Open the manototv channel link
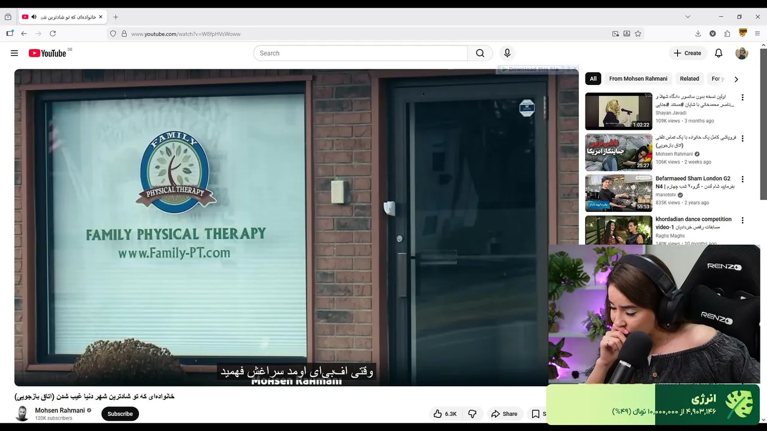Image resolution: width=767 pixels, height=431 pixels. click(666, 195)
